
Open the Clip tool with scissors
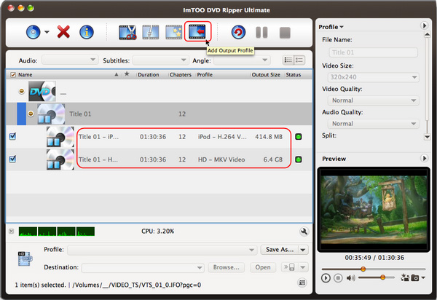[127, 32]
